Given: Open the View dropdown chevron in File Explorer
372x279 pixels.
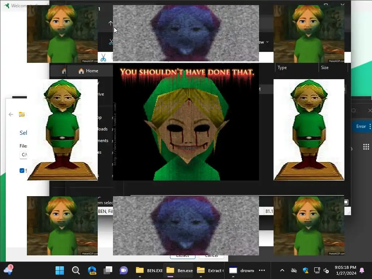Looking at the screenshot, I should 267,42.
